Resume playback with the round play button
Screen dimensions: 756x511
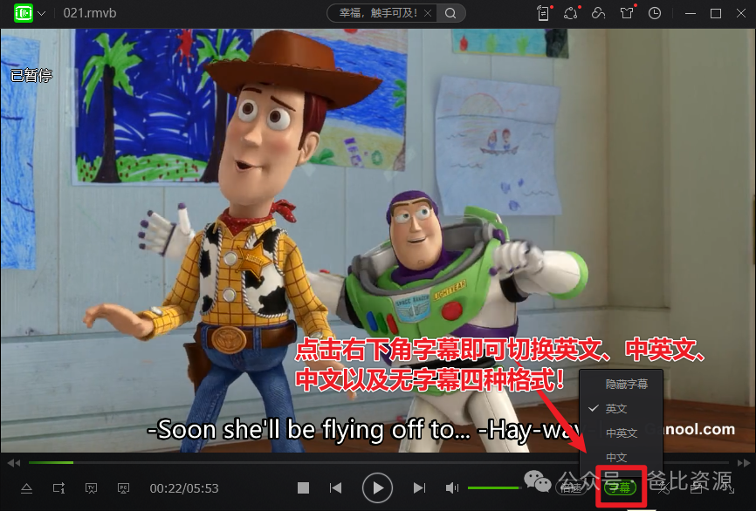[x=377, y=487]
